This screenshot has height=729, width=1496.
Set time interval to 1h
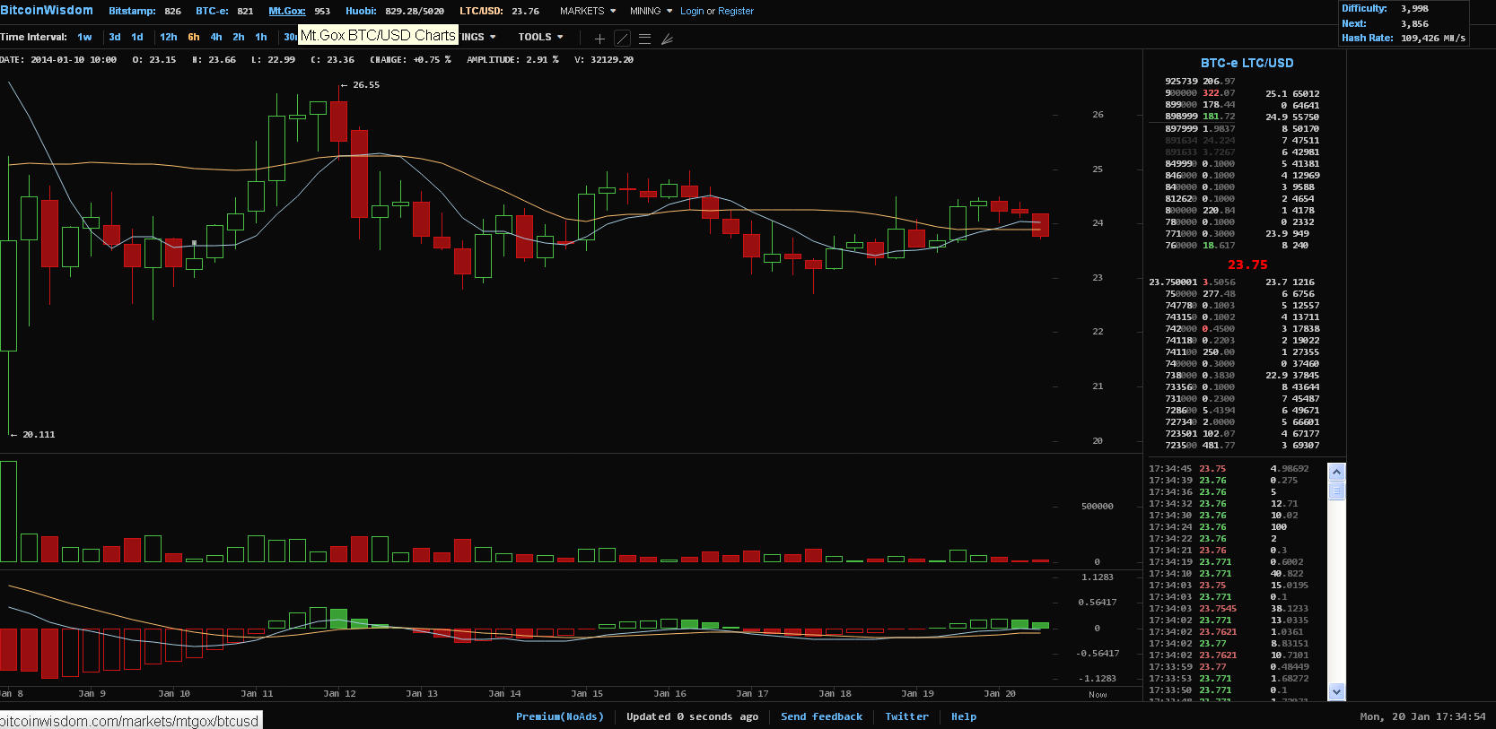261,37
